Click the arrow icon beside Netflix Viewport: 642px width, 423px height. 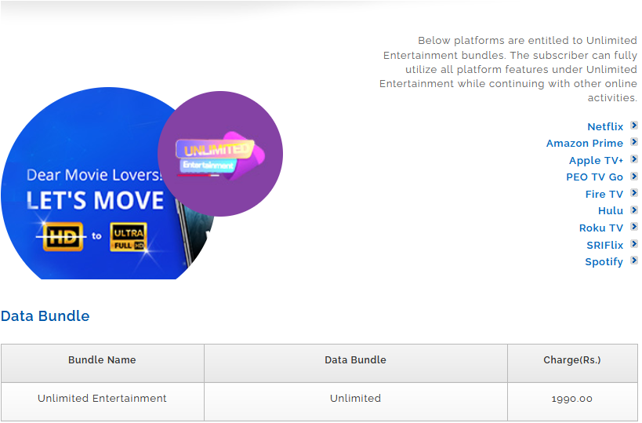coord(634,126)
